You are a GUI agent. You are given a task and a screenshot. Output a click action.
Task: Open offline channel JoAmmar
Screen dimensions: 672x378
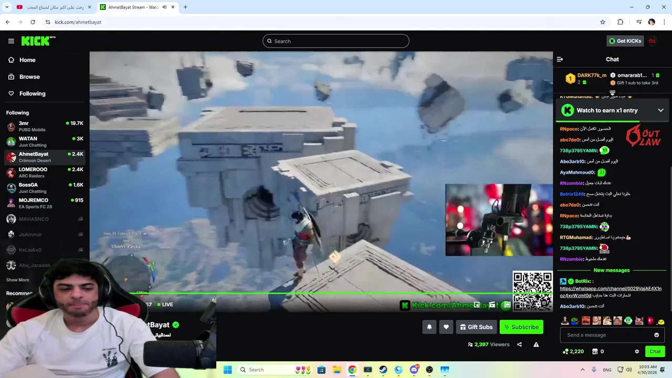pos(45,234)
